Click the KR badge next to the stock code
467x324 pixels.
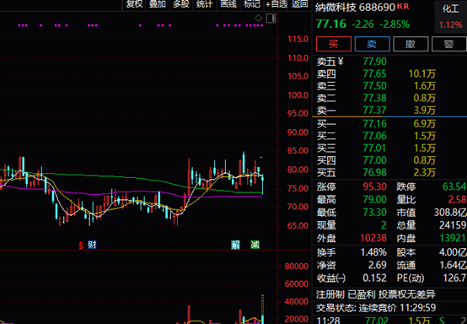point(403,6)
